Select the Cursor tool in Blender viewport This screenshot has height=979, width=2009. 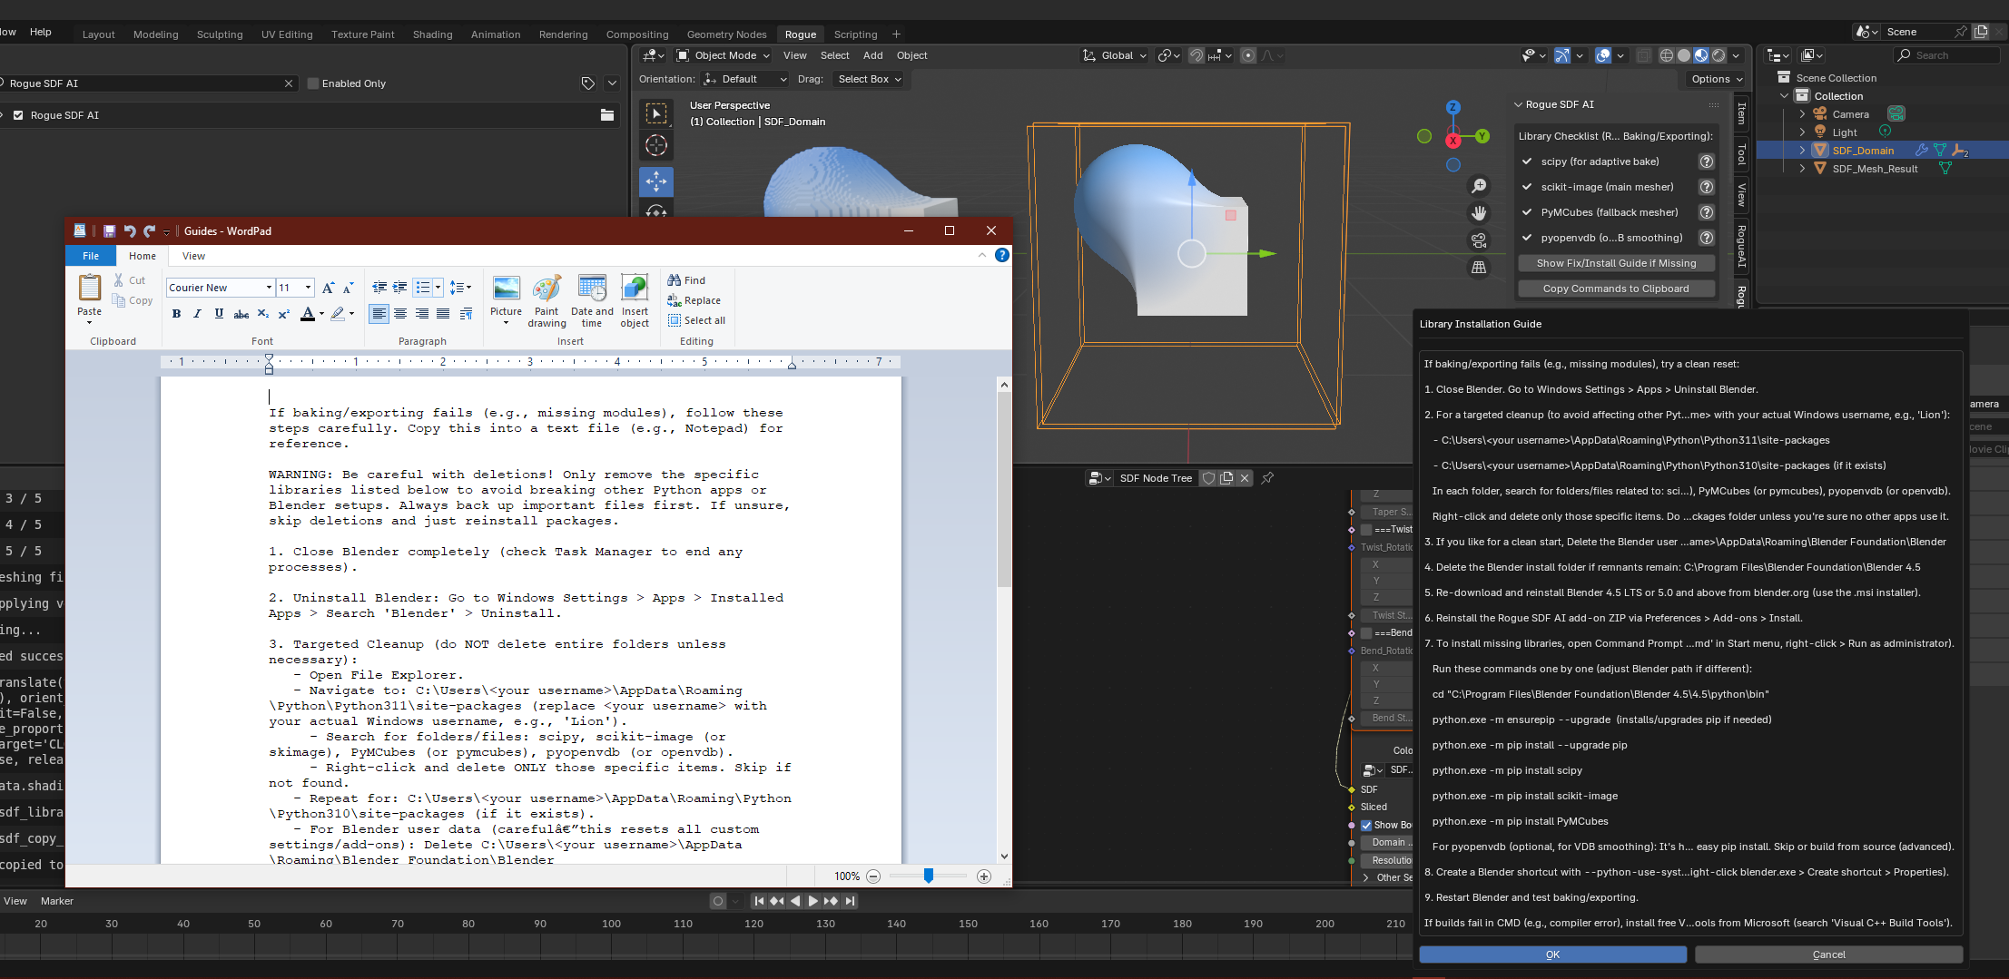(656, 145)
